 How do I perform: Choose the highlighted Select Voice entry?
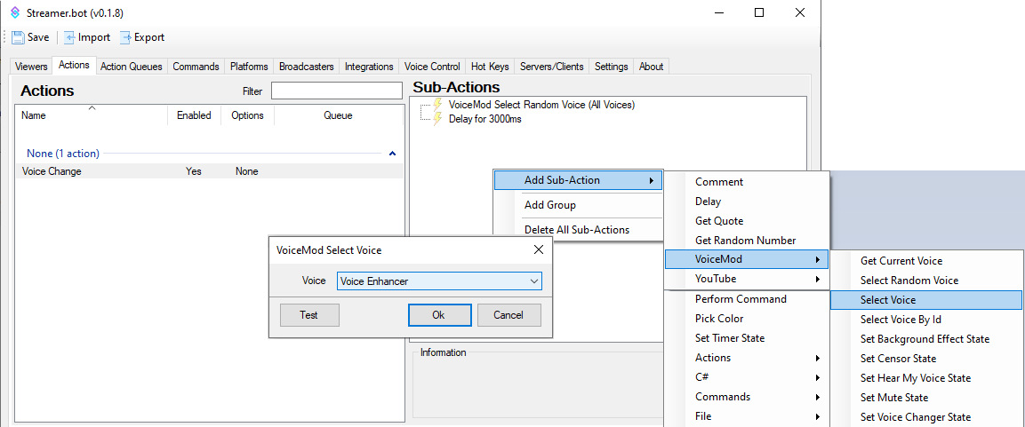click(x=926, y=300)
